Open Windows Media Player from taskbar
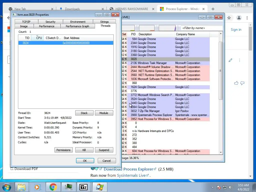256x192 pixels. click(x=37, y=187)
